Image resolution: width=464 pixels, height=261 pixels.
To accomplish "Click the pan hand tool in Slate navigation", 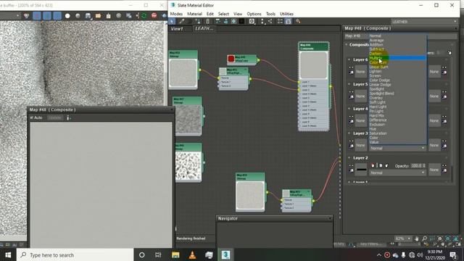I will [x=417, y=239].
